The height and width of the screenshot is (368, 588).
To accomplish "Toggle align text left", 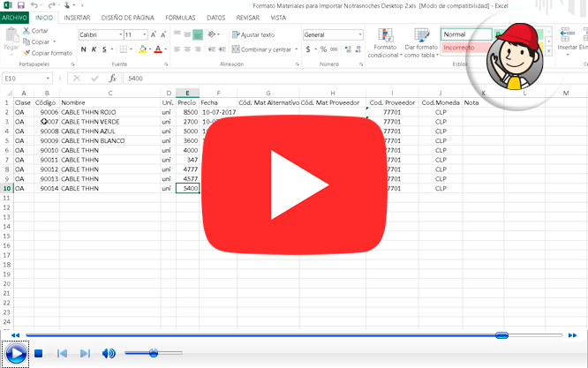I will pyautogui.click(x=177, y=49).
